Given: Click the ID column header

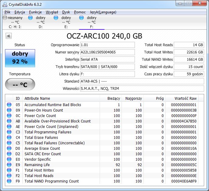Looking at the screenshot, I should coord(18,99).
